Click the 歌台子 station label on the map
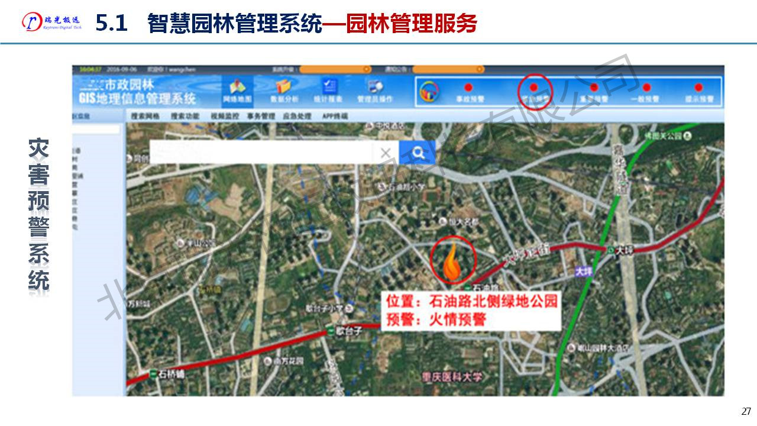This screenshot has width=757, height=426. pyautogui.click(x=348, y=332)
